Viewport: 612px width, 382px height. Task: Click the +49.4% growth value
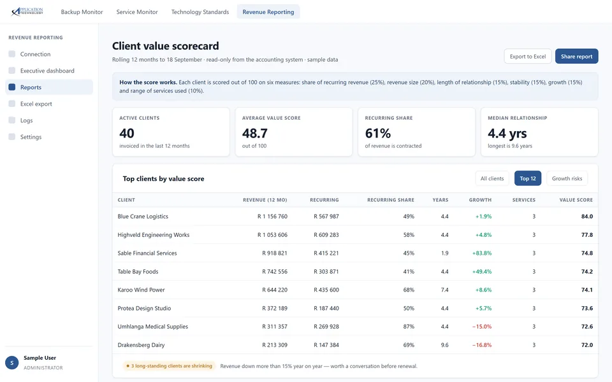point(482,271)
